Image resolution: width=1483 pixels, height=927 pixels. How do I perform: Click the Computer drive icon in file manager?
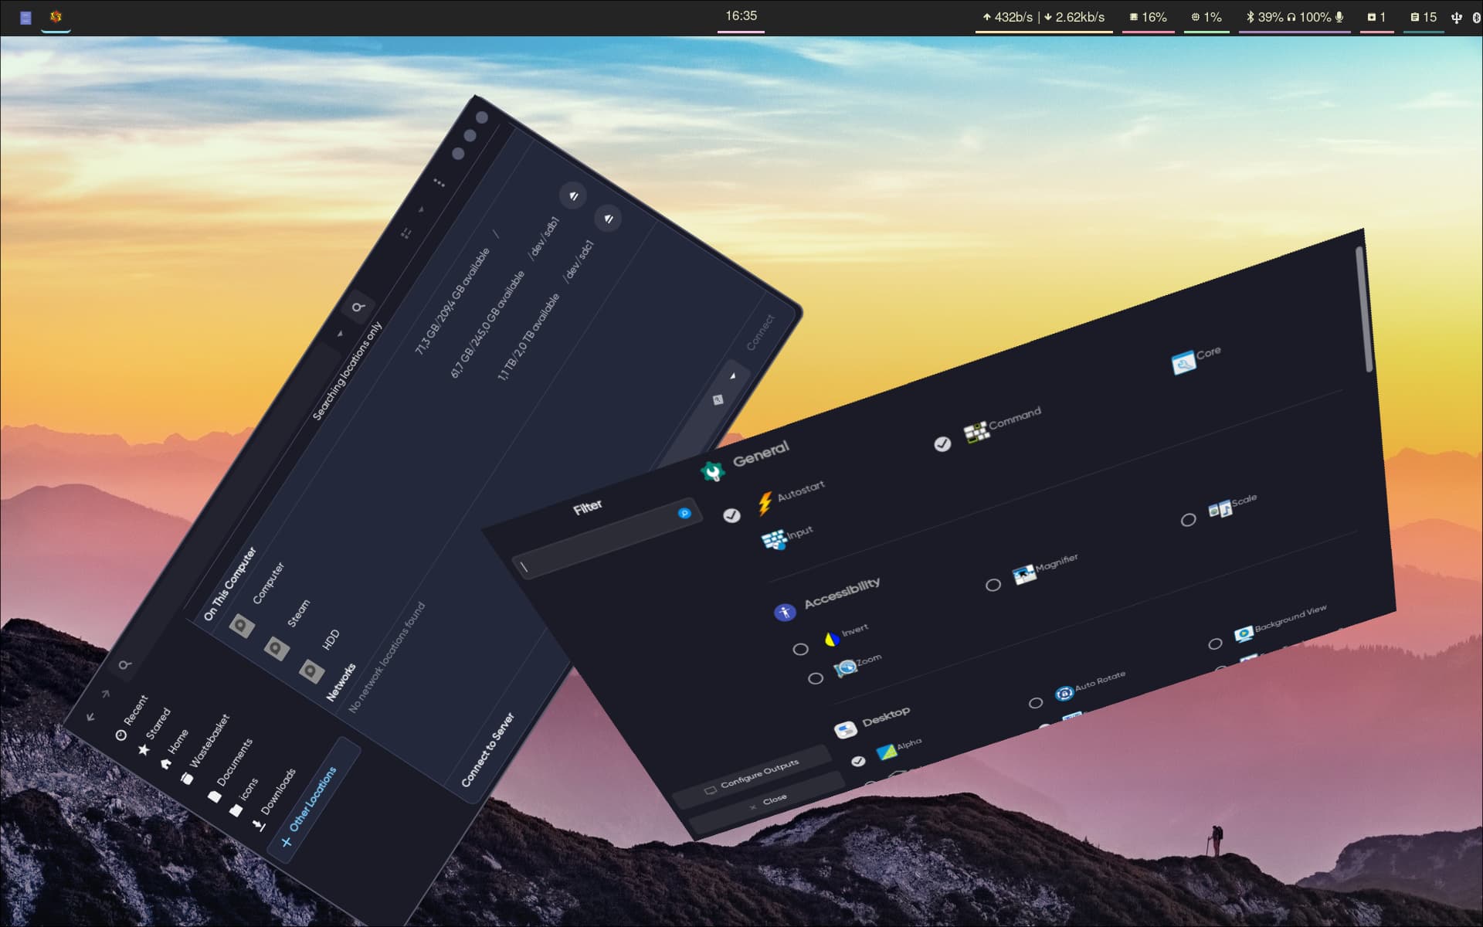pyautogui.click(x=242, y=626)
